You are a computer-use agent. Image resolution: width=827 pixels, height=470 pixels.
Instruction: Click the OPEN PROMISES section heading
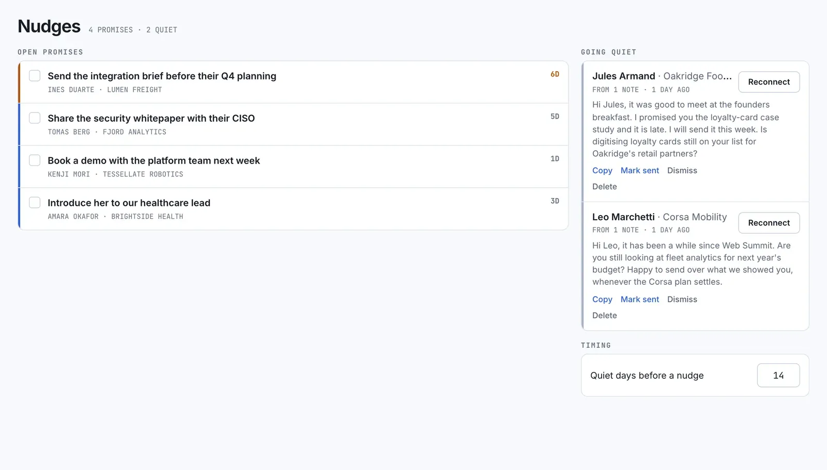tap(50, 52)
